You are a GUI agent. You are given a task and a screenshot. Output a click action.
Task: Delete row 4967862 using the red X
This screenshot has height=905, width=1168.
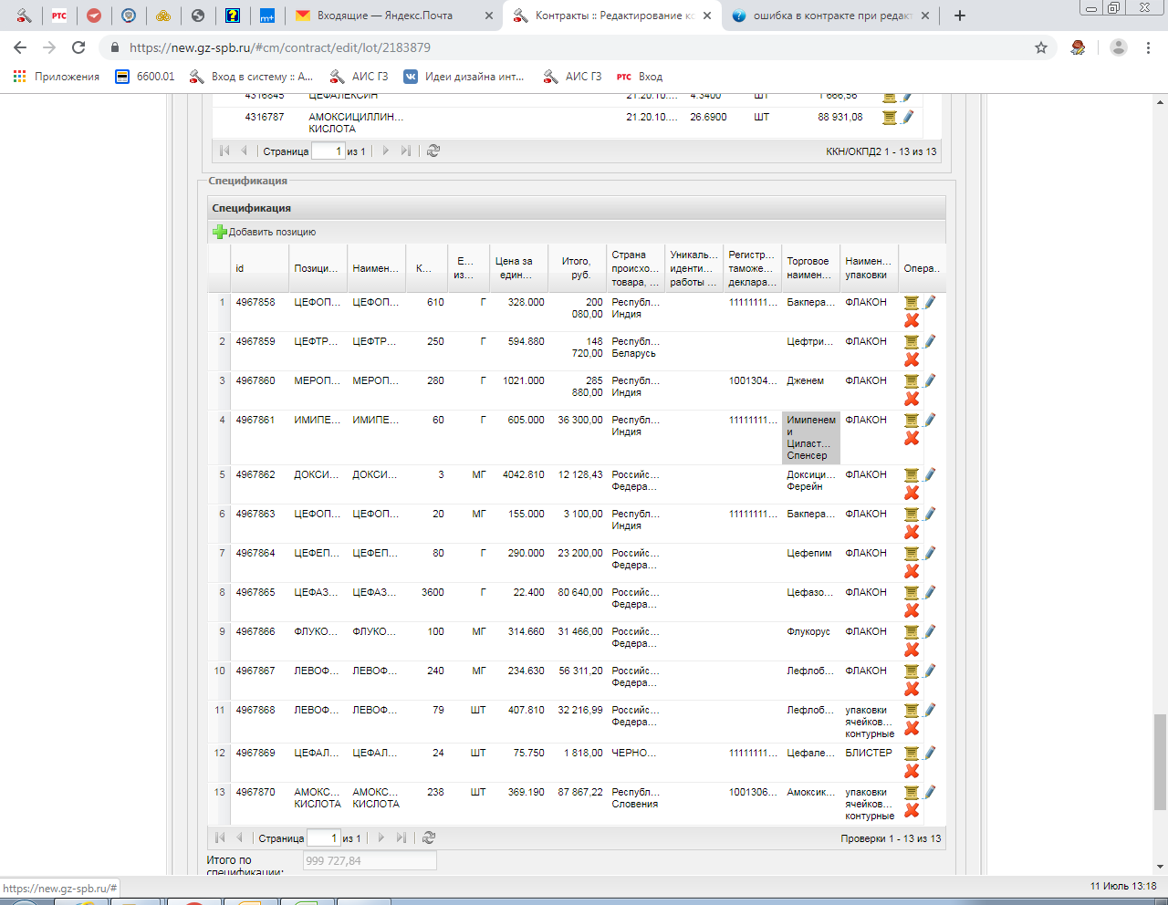coord(912,493)
